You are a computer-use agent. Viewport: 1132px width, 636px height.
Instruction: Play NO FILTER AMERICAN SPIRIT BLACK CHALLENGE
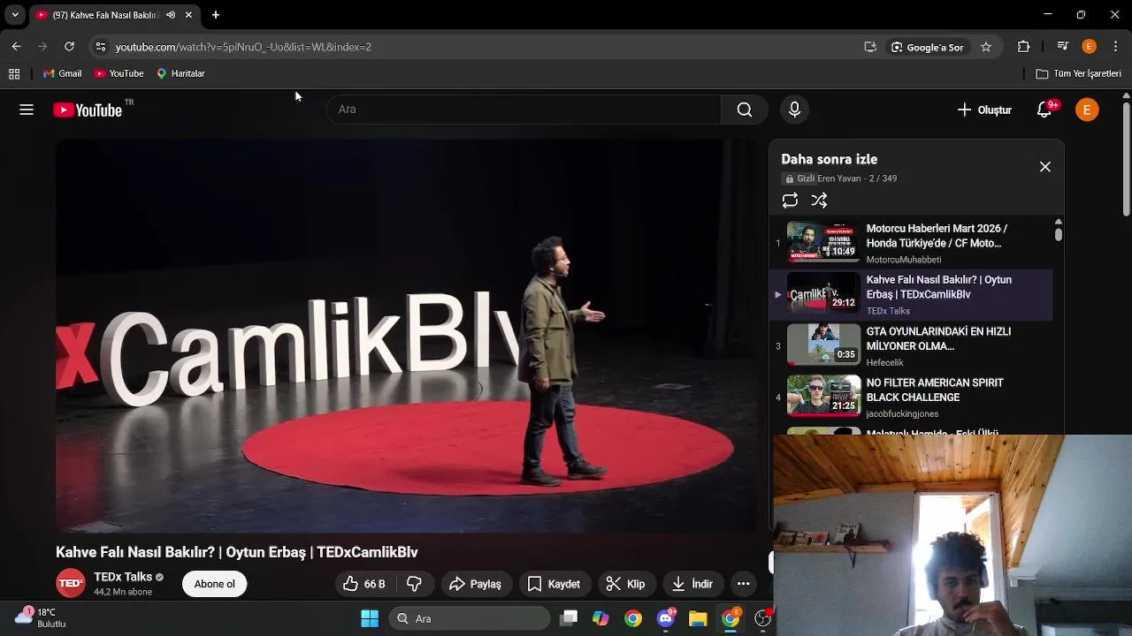click(x=911, y=397)
